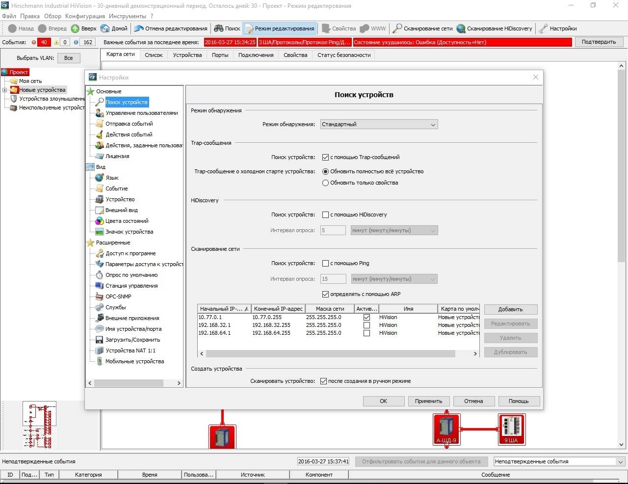Click HiDiscovery Интервал опроса input field

(x=333, y=230)
